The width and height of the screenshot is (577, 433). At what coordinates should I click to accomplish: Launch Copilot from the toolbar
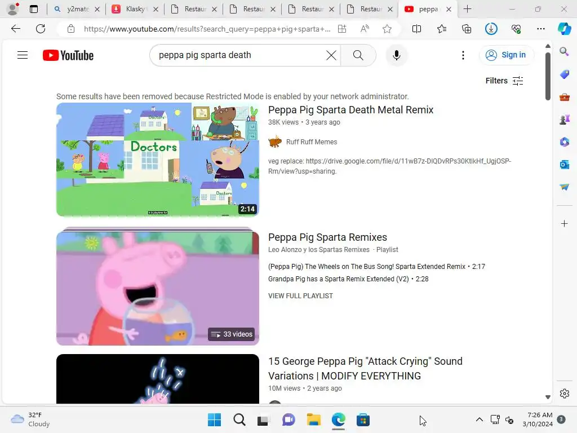[x=564, y=29]
